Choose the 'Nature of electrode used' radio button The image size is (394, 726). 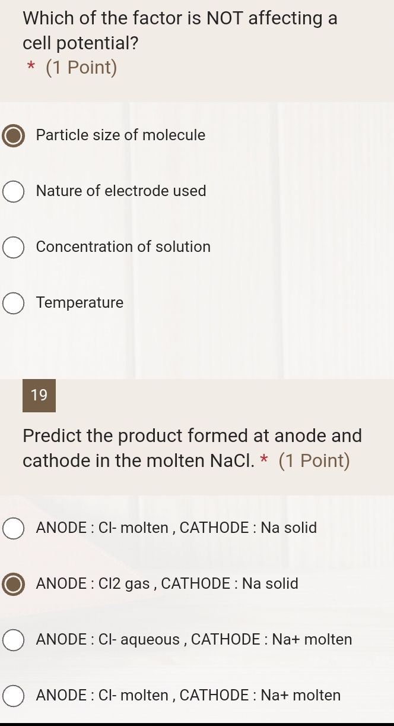coord(14,191)
